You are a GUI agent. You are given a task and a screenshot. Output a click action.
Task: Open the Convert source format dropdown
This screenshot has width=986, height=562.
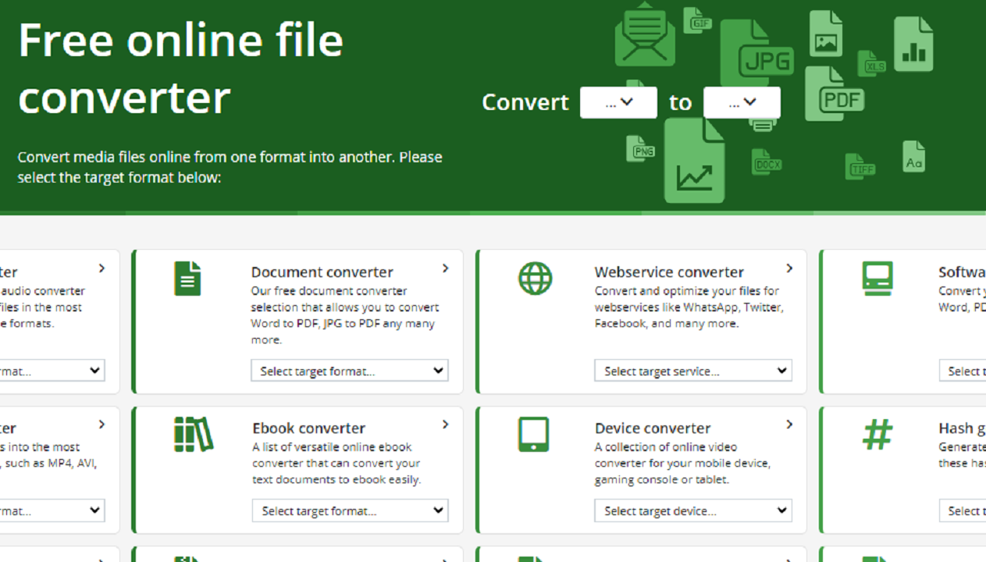[618, 102]
